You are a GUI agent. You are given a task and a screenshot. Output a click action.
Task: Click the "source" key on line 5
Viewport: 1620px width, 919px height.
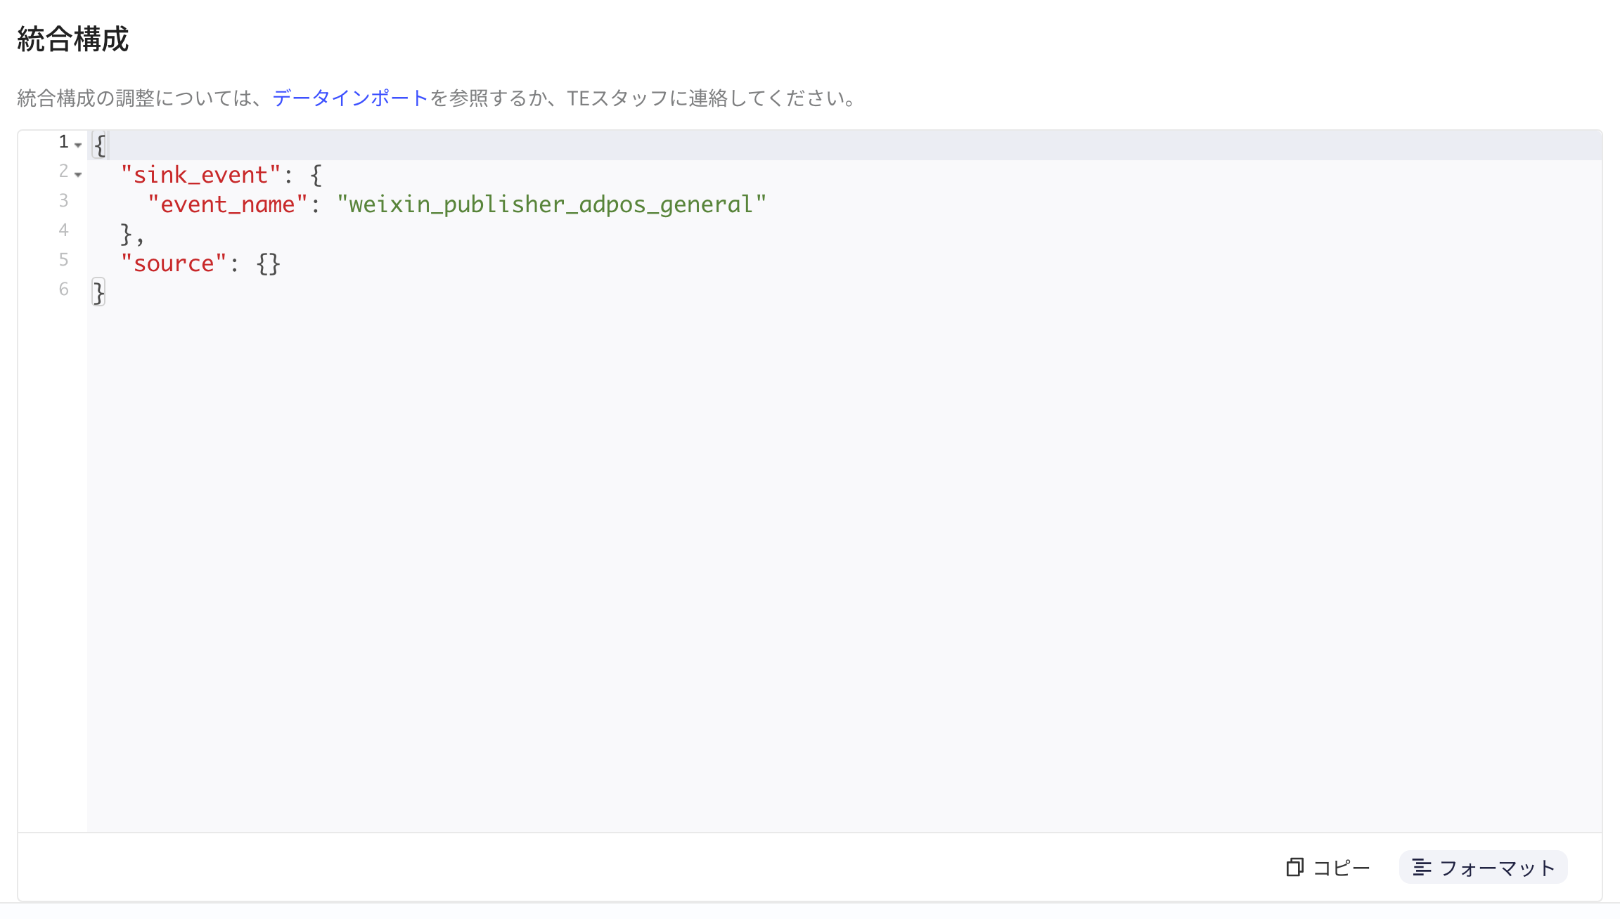(x=174, y=263)
